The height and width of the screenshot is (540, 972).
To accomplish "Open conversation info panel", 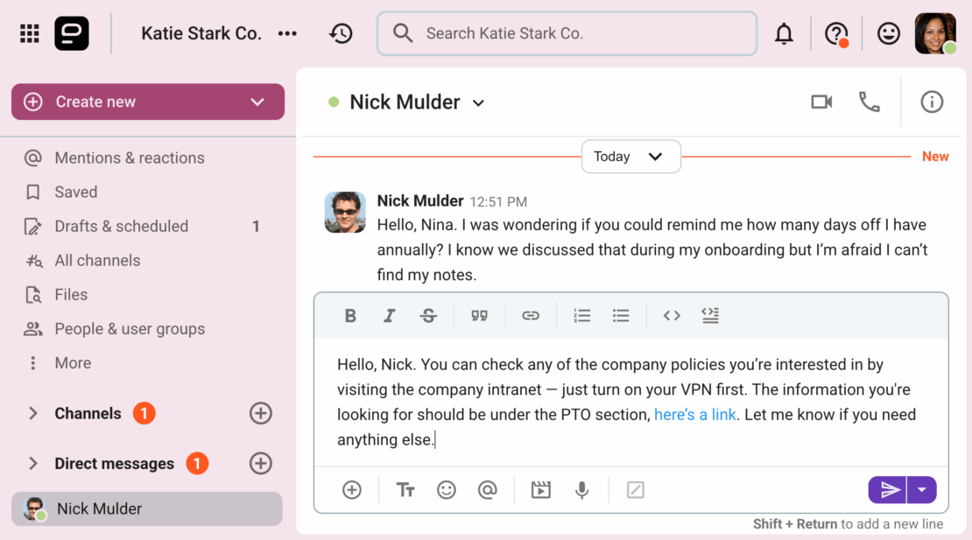I will [932, 102].
